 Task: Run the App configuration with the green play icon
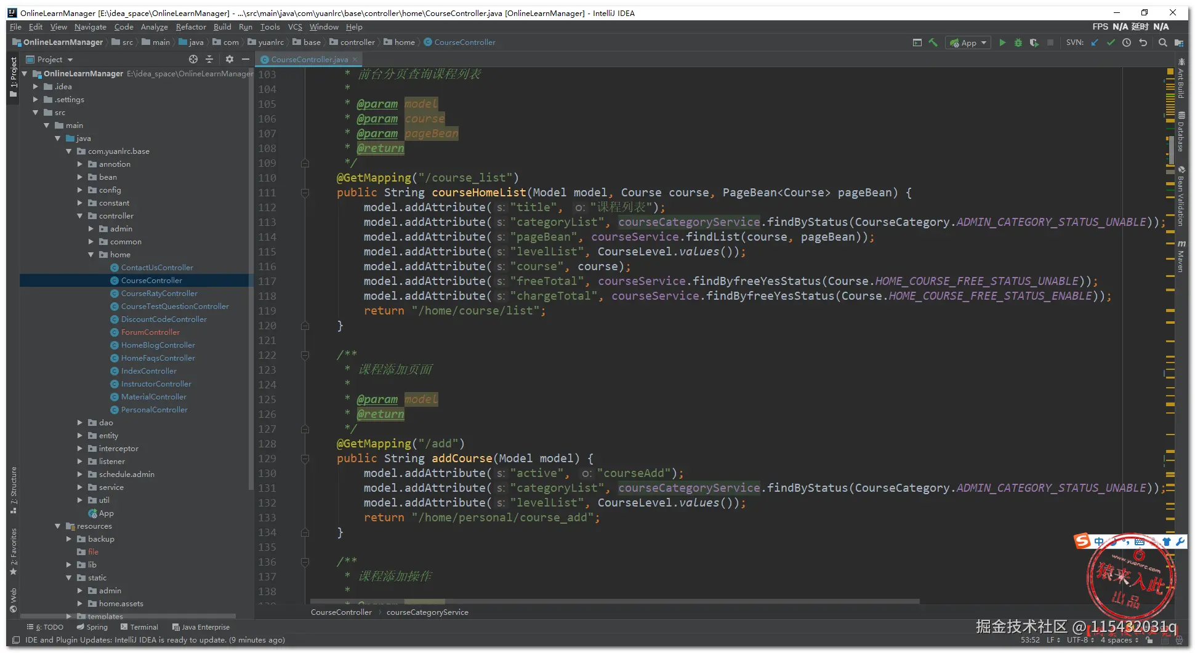click(x=1002, y=42)
